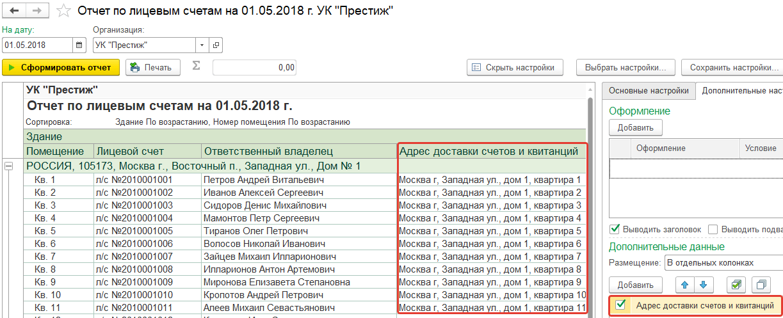Viewport: 783px width, 318px height.
Task: Click the sum sigma icon
Action: (197, 67)
